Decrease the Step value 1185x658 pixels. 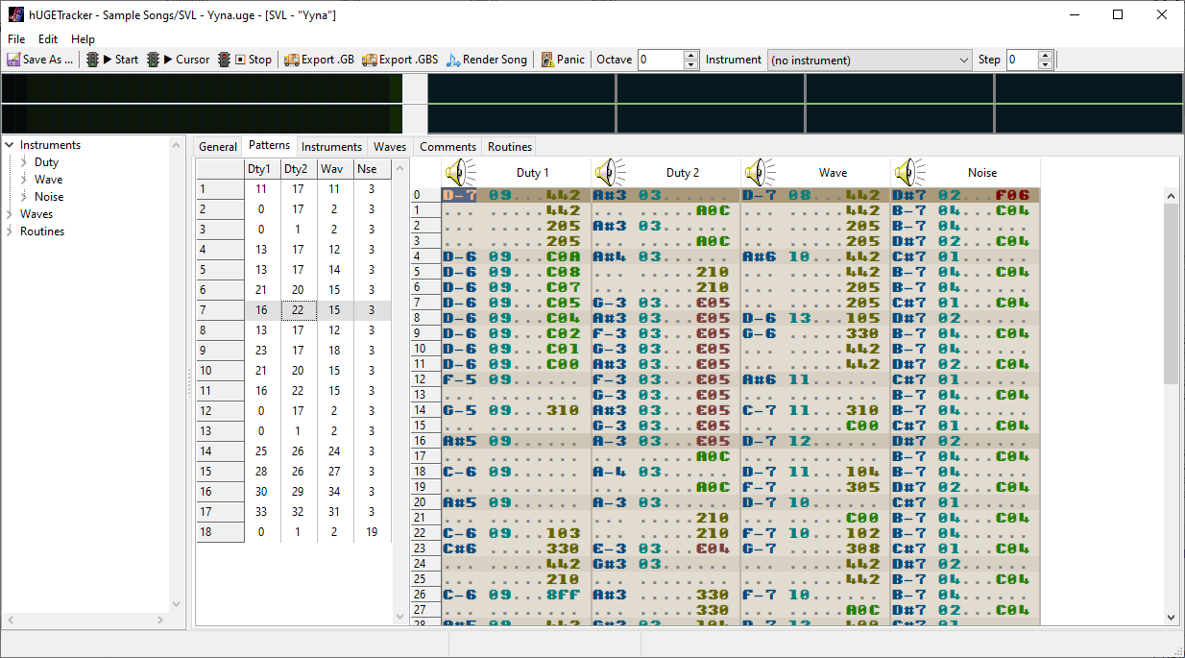[1046, 64]
